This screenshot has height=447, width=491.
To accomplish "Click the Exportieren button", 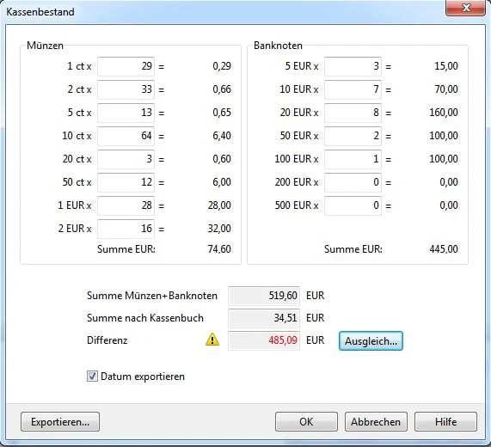I will (60, 422).
